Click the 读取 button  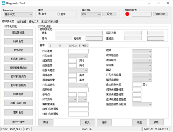[156, 122]
